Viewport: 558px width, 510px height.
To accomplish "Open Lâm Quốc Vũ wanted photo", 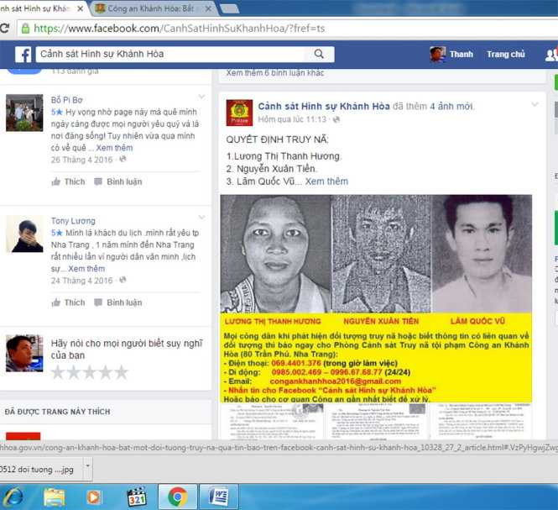I will click(x=482, y=254).
